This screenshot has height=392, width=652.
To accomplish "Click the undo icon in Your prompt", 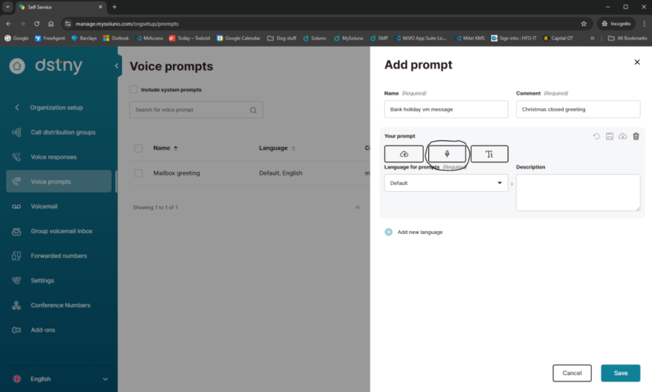I will coord(596,137).
